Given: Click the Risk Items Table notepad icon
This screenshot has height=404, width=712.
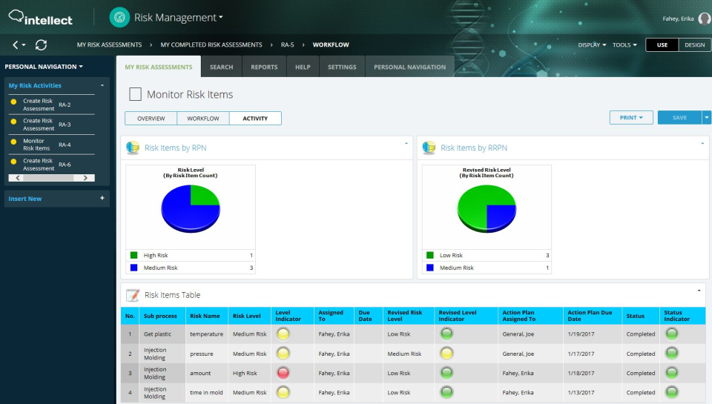Looking at the screenshot, I should point(133,295).
